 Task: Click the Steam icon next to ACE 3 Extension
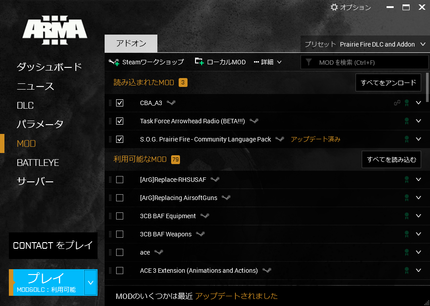click(x=266, y=271)
